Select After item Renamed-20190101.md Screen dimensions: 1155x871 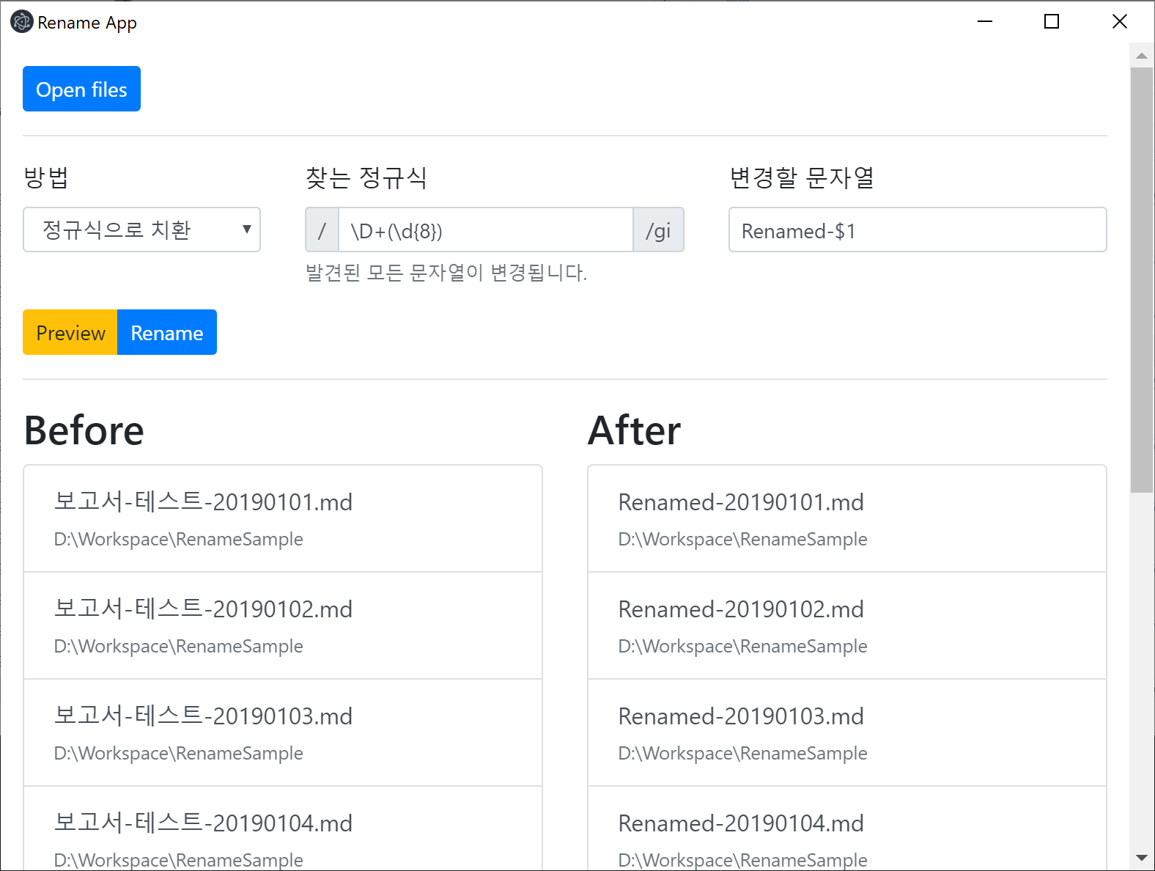[846, 518]
